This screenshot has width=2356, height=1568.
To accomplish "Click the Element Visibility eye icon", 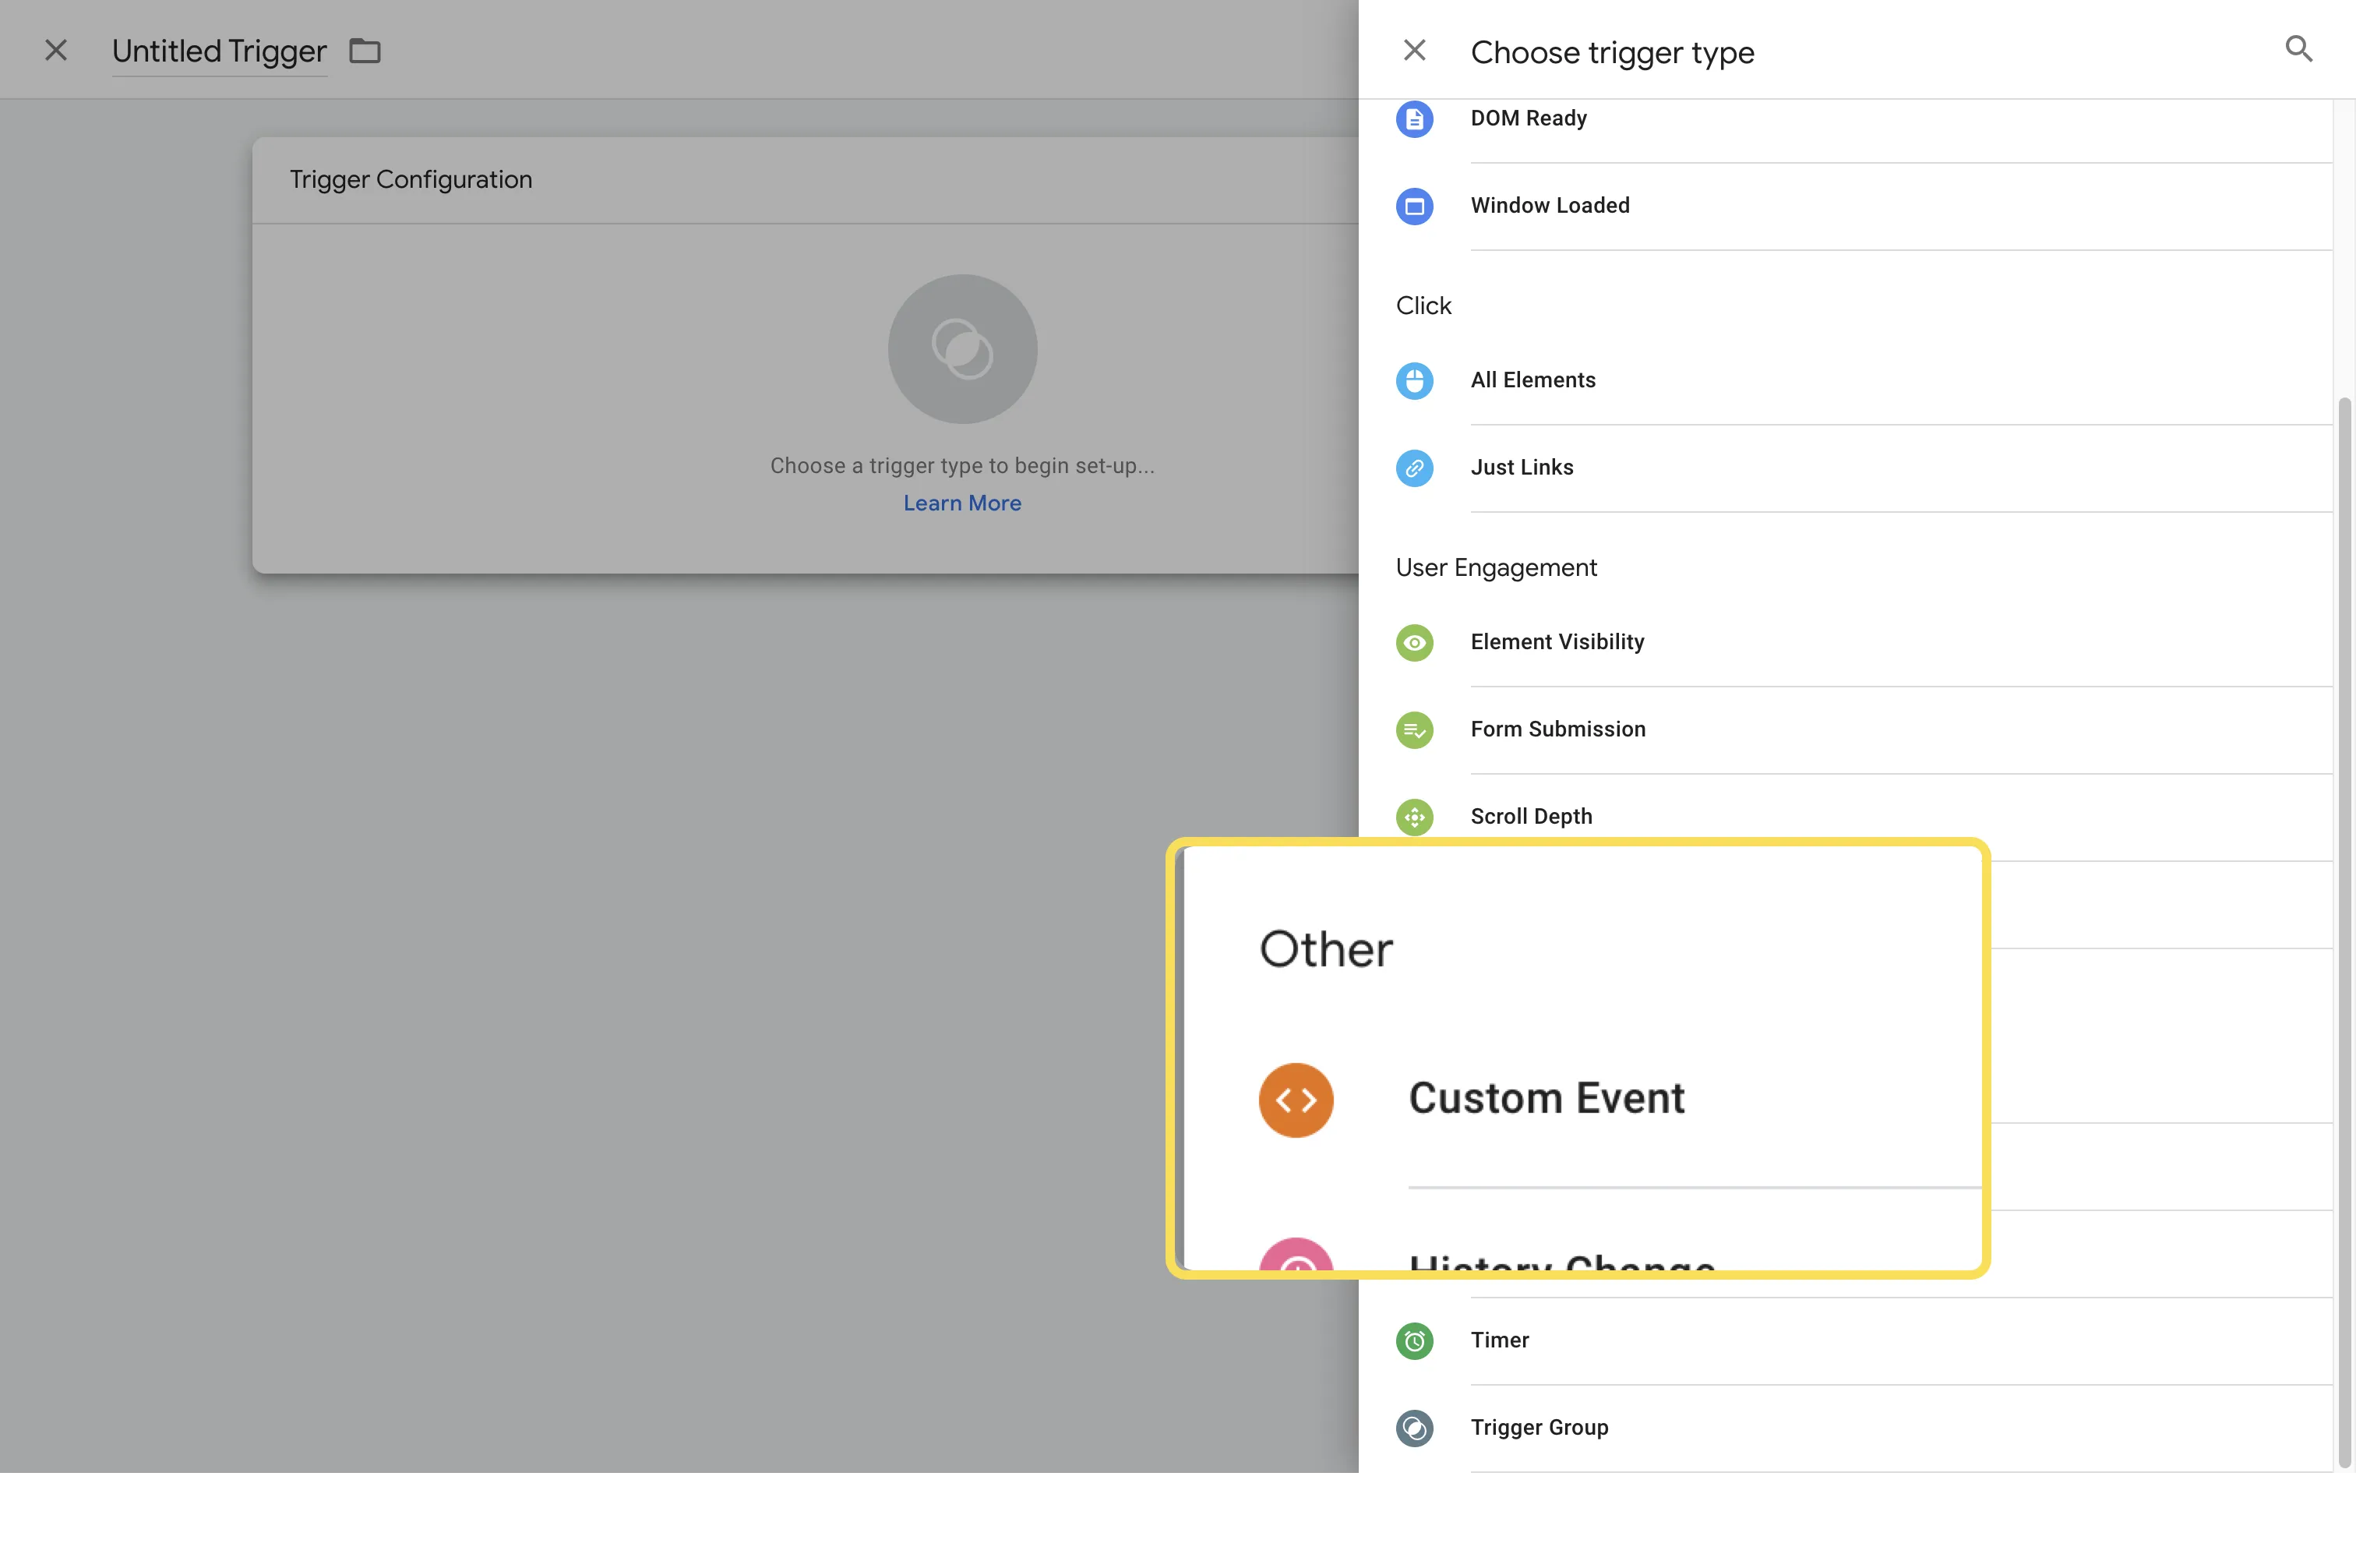I will tap(1414, 643).
